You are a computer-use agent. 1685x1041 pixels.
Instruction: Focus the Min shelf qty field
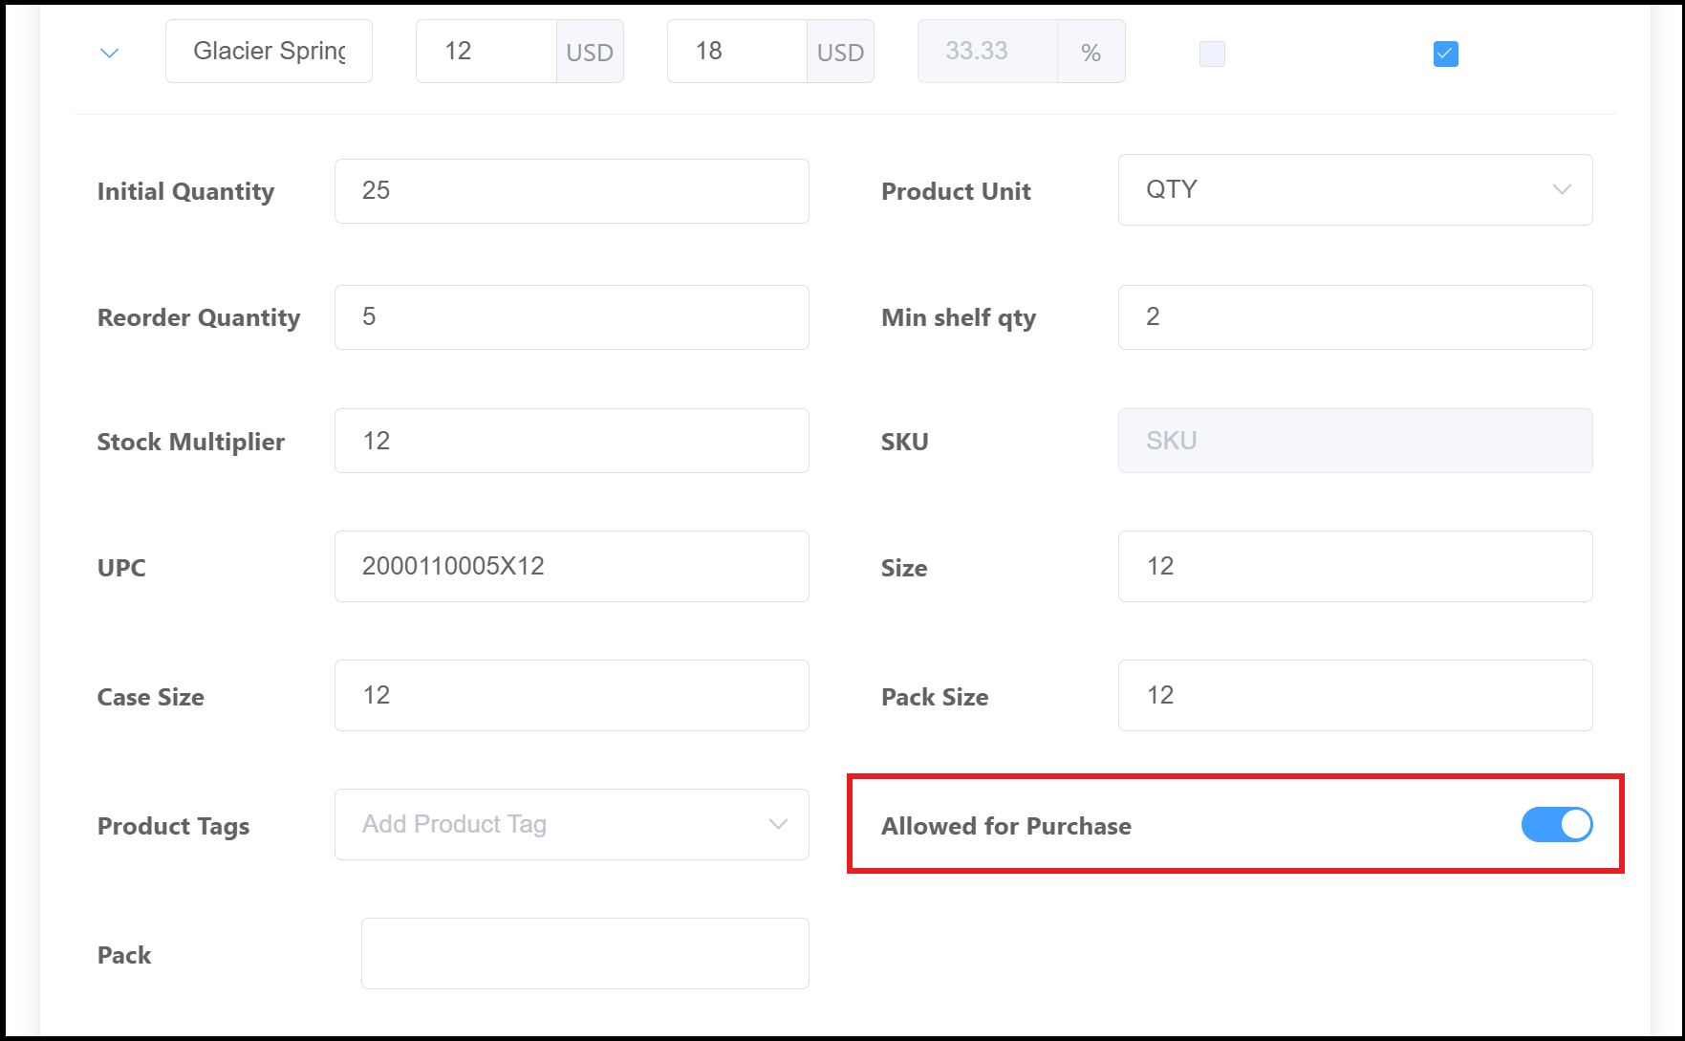click(x=1353, y=316)
